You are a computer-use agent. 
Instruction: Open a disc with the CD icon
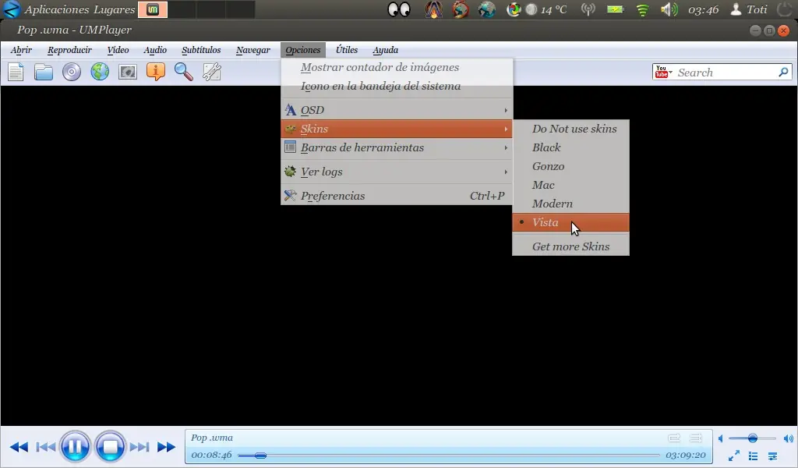72,72
